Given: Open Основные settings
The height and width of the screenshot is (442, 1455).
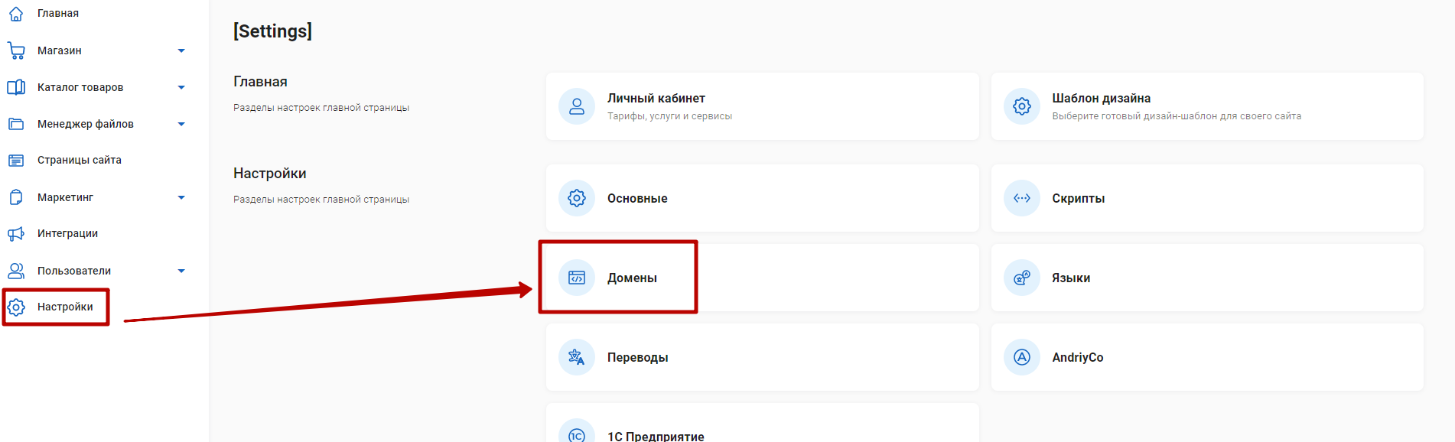Looking at the screenshot, I should tap(762, 198).
